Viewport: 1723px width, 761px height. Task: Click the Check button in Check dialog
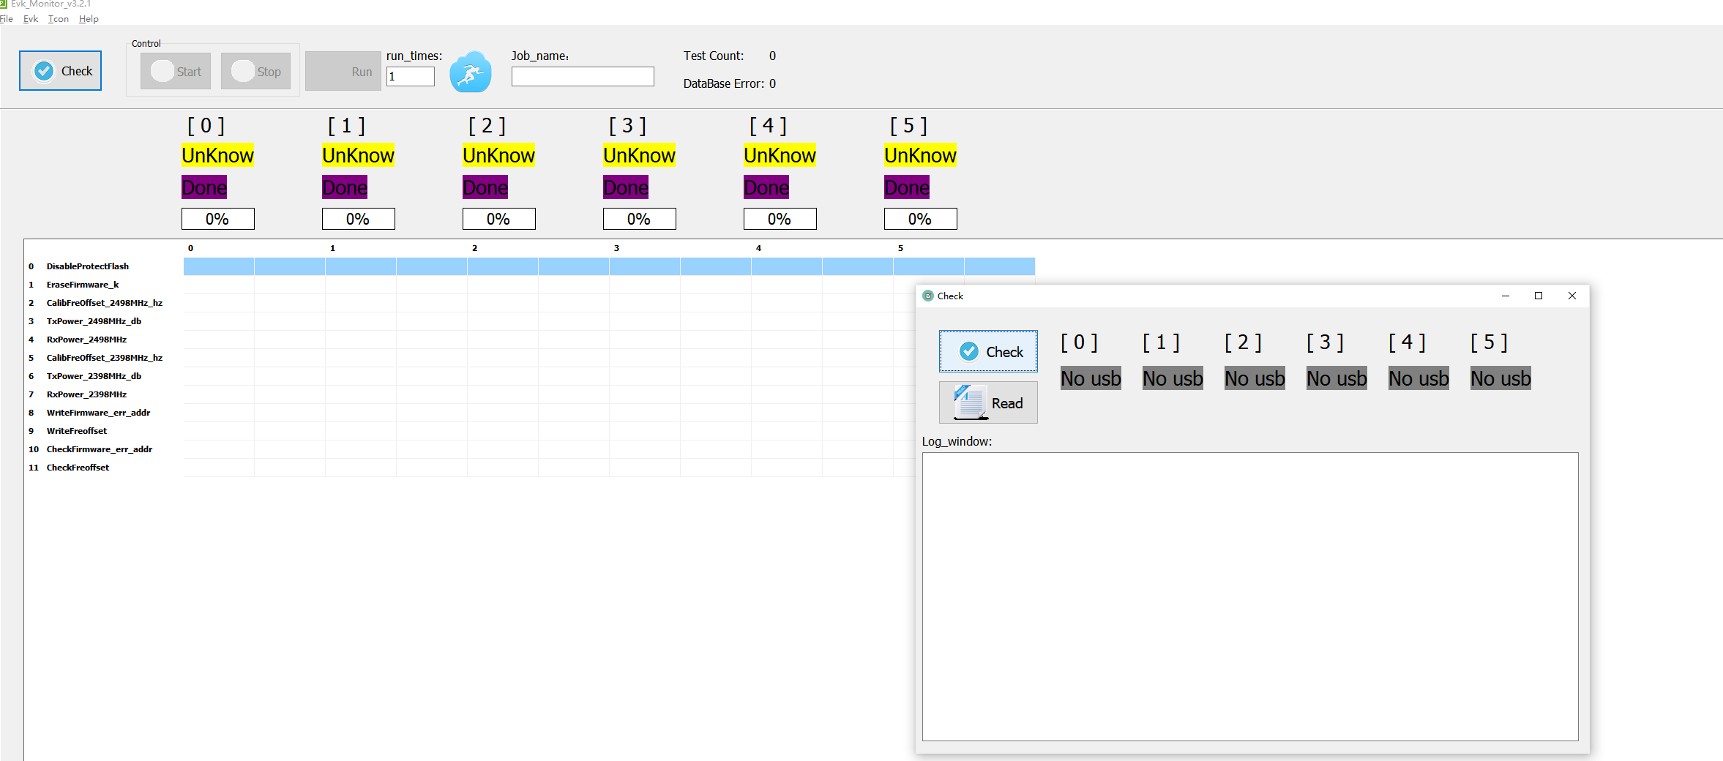click(x=988, y=352)
